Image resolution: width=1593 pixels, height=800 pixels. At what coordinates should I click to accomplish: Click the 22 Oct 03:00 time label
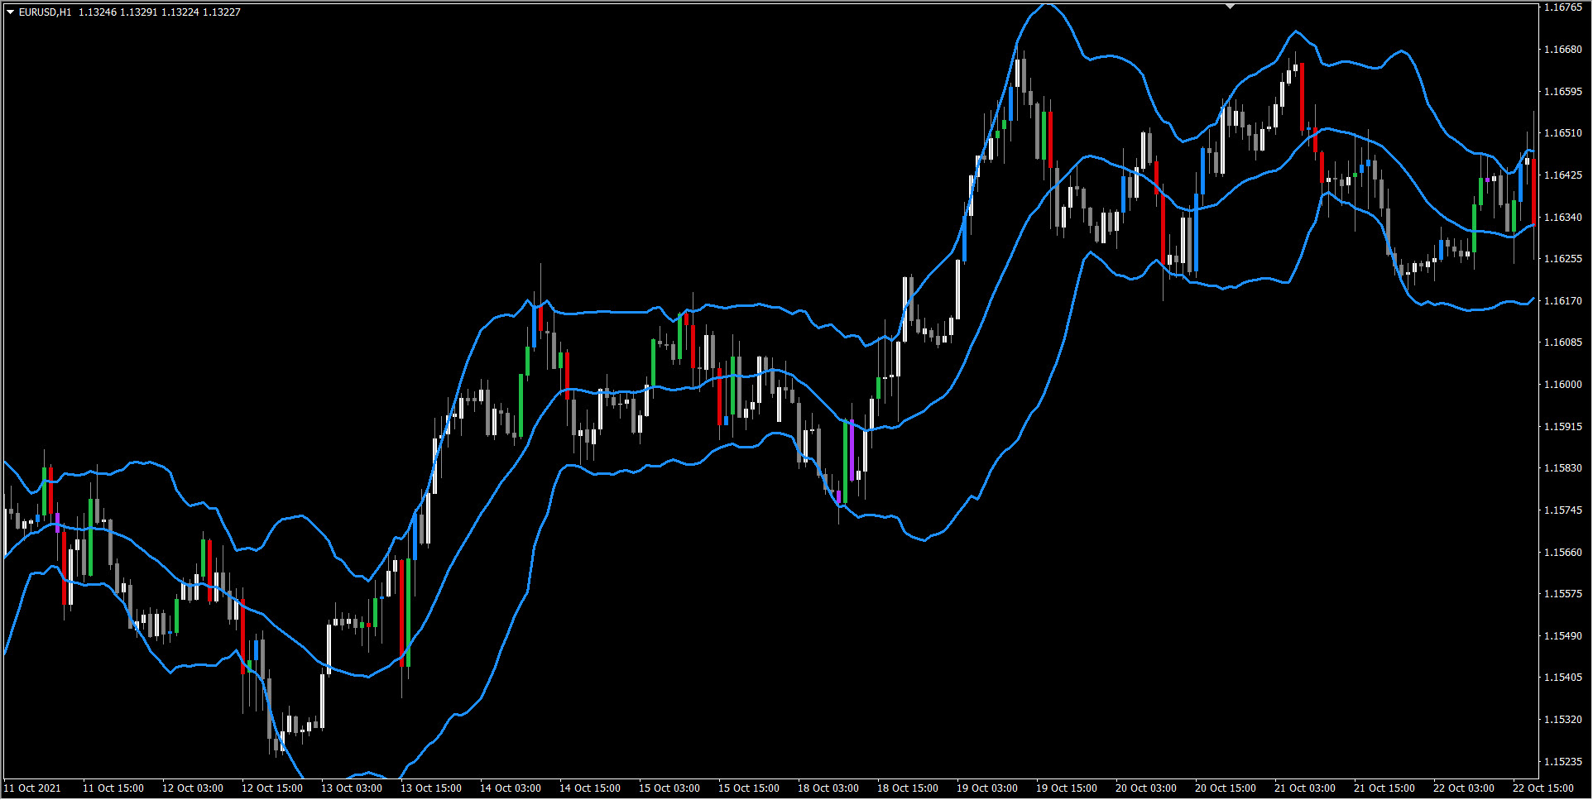click(1464, 788)
